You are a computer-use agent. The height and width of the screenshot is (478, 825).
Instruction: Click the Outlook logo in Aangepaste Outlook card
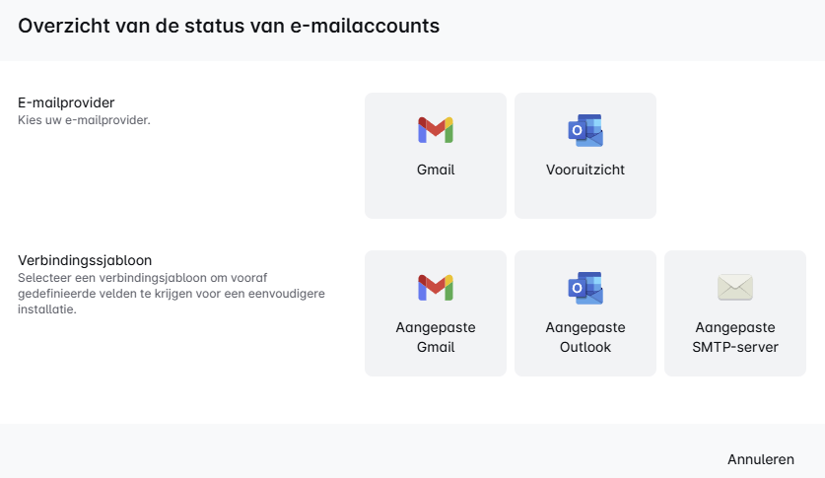(x=584, y=288)
